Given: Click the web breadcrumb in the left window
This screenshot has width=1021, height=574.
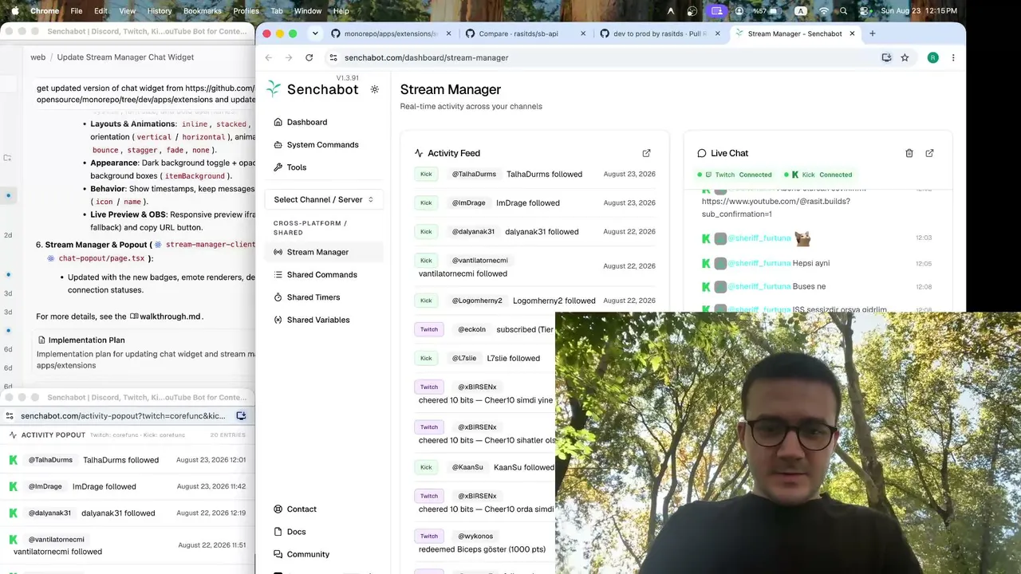Looking at the screenshot, I should [38, 57].
